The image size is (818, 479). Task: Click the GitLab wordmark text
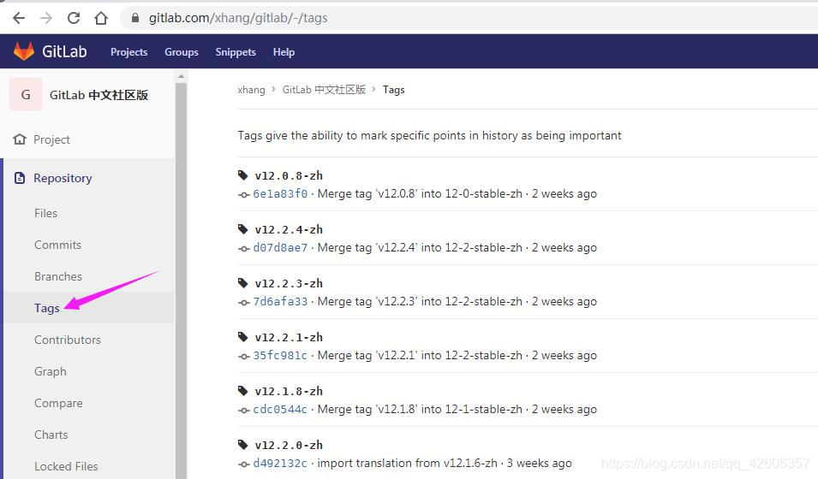click(64, 51)
